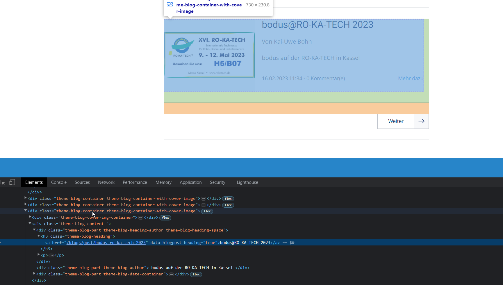Select the closing </h3> tag row
This screenshot has height=285, width=503.
point(251,249)
